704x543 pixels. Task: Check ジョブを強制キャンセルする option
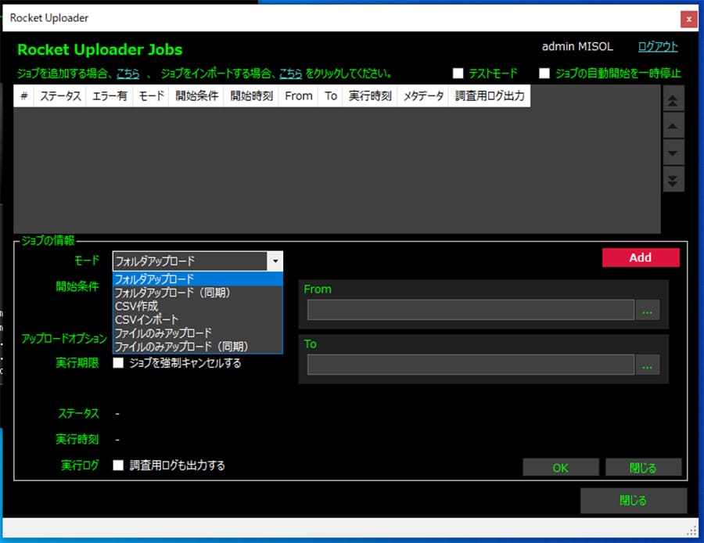coord(118,363)
